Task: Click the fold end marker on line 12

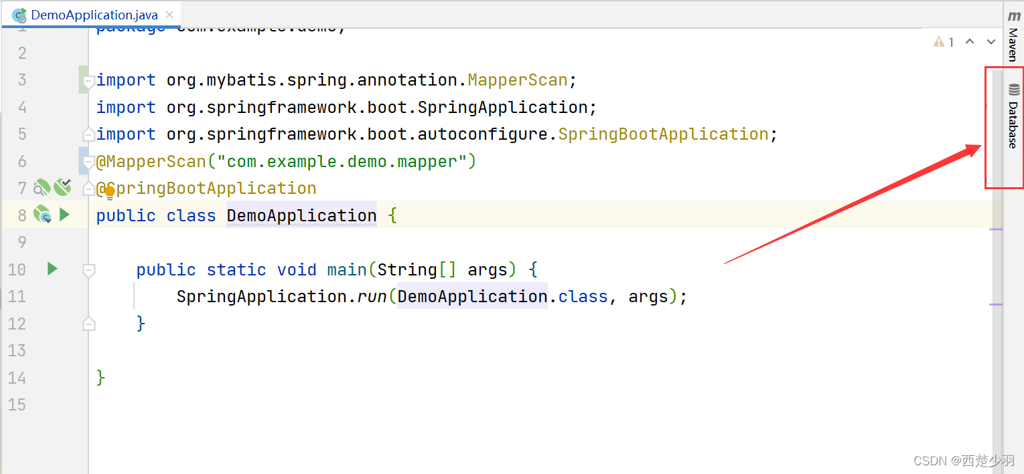Action: [88, 323]
